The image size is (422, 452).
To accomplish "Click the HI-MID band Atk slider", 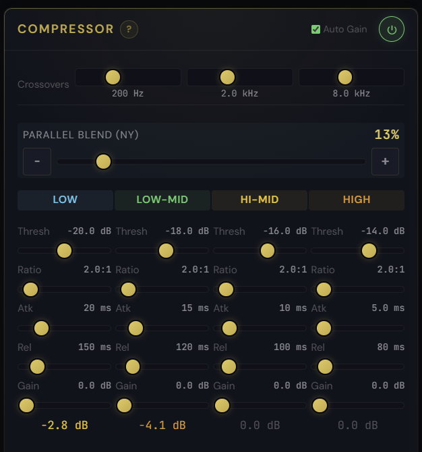I will [x=260, y=328].
